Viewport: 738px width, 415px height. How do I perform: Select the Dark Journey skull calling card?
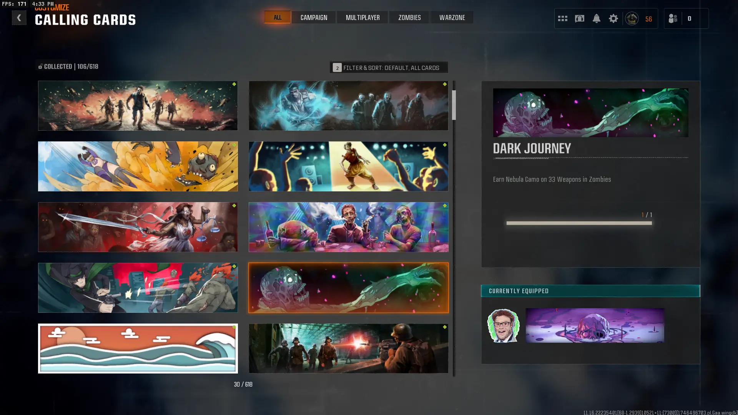tap(348, 288)
